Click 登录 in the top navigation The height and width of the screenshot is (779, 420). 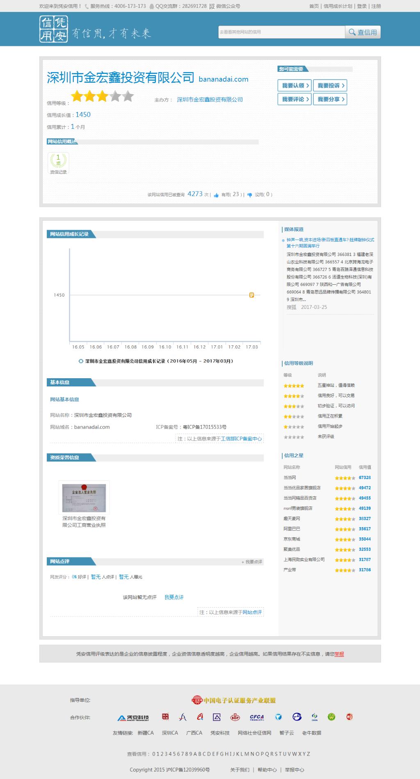pos(362,6)
